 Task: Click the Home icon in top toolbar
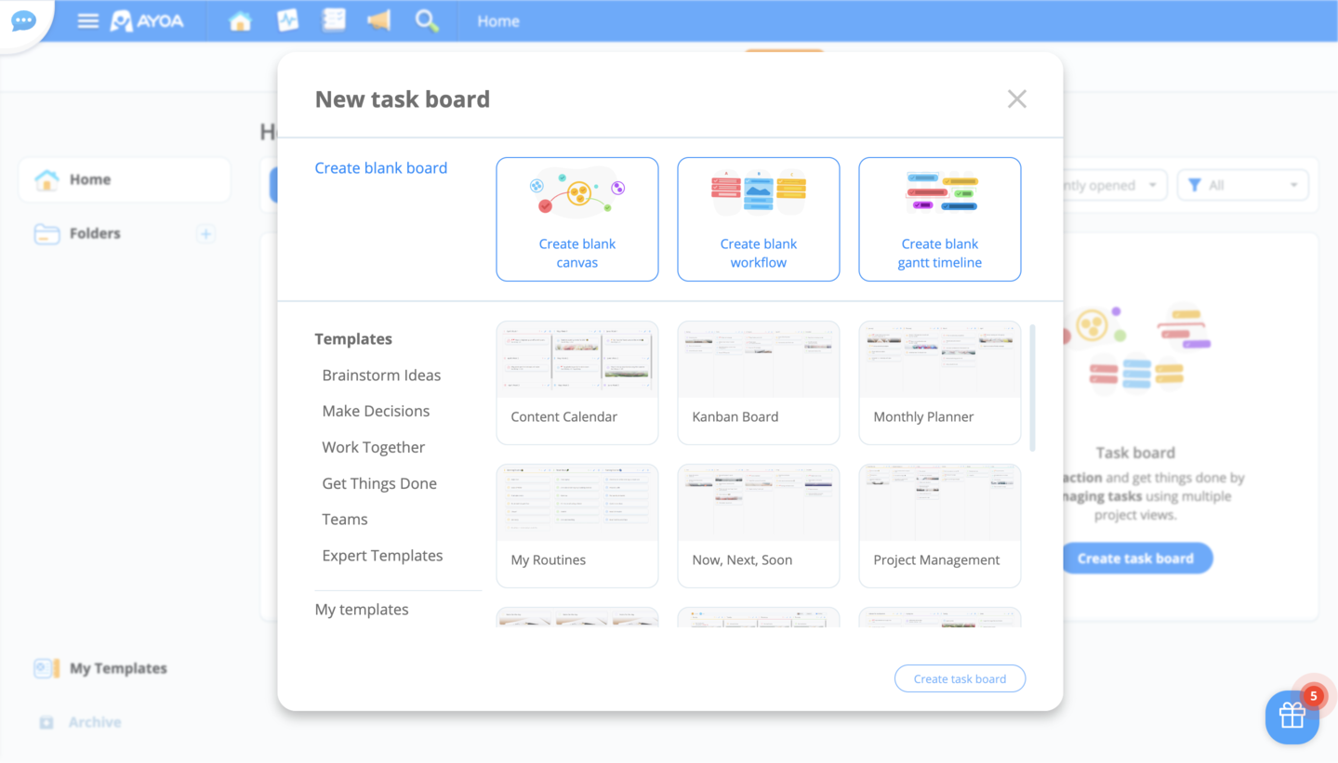point(240,20)
